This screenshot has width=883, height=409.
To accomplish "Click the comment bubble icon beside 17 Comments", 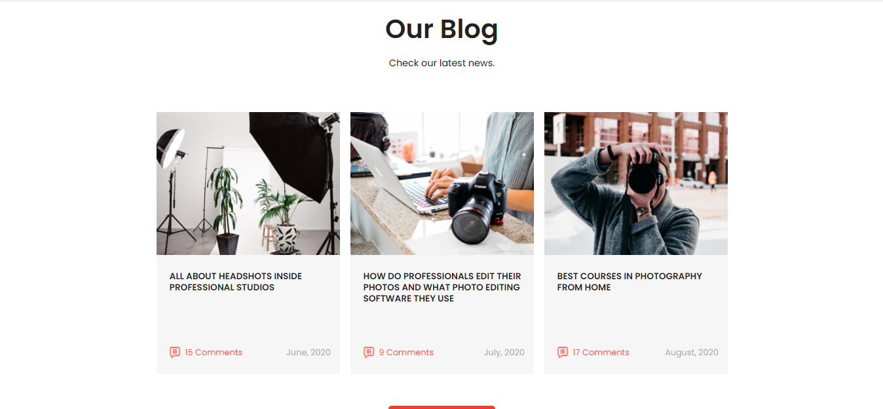I will pos(563,353).
